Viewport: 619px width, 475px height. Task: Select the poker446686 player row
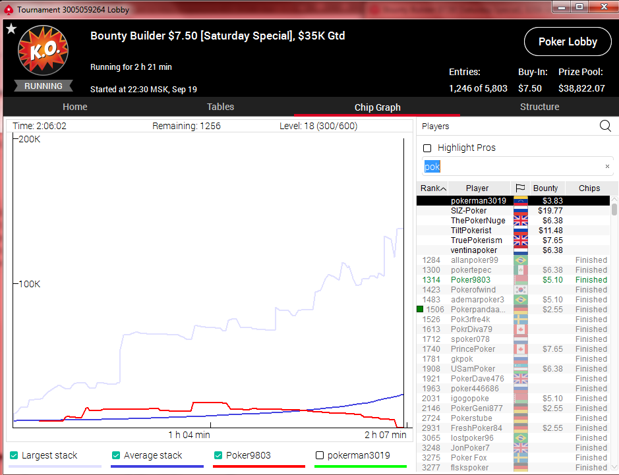(x=513, y=389)
